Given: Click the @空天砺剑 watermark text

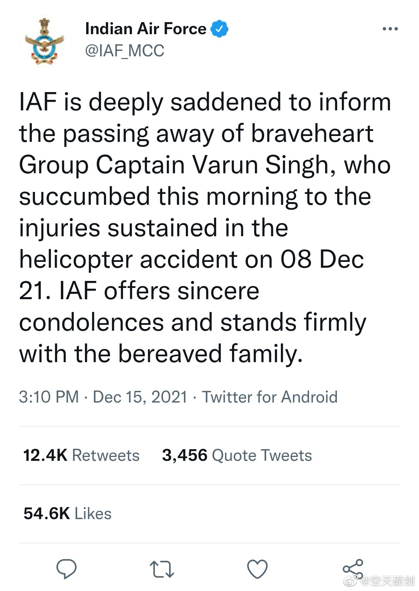Looking at the screenshot, I should coord(387,581).
